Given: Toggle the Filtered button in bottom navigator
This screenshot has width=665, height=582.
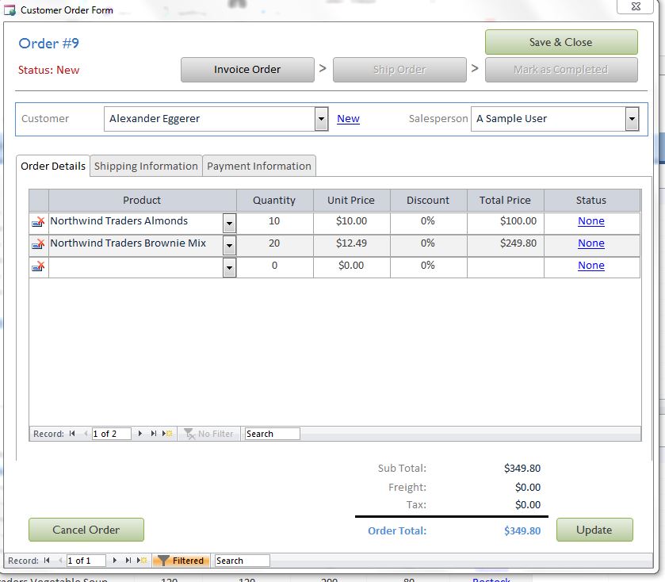Looking at the screenshot, I should click(x=182, y=561).
